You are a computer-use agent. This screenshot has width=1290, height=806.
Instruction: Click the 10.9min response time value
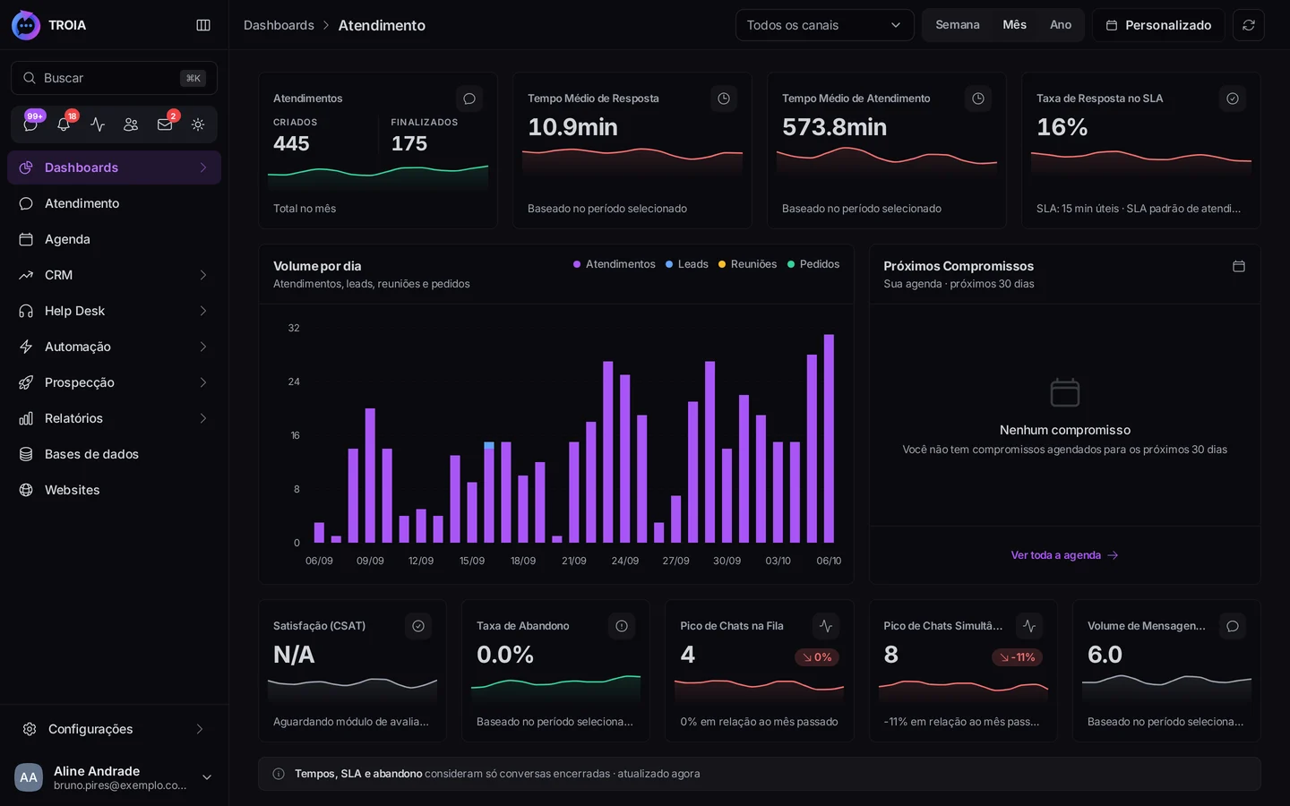pos(572,127)
